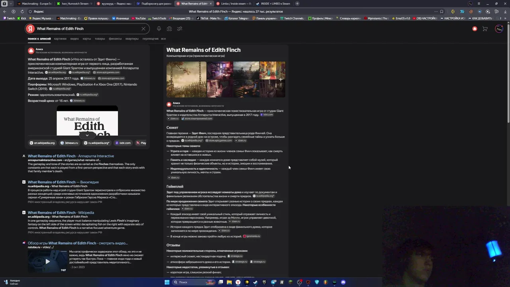Open the 'What Remains of Edith Finch' cover image

click(x=87, y=121)
